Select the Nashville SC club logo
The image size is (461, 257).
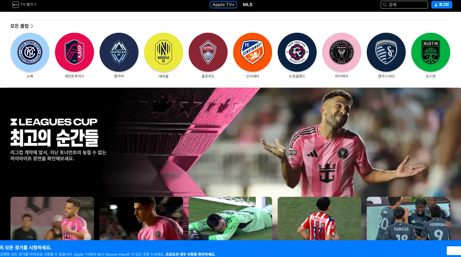[164, 52]
